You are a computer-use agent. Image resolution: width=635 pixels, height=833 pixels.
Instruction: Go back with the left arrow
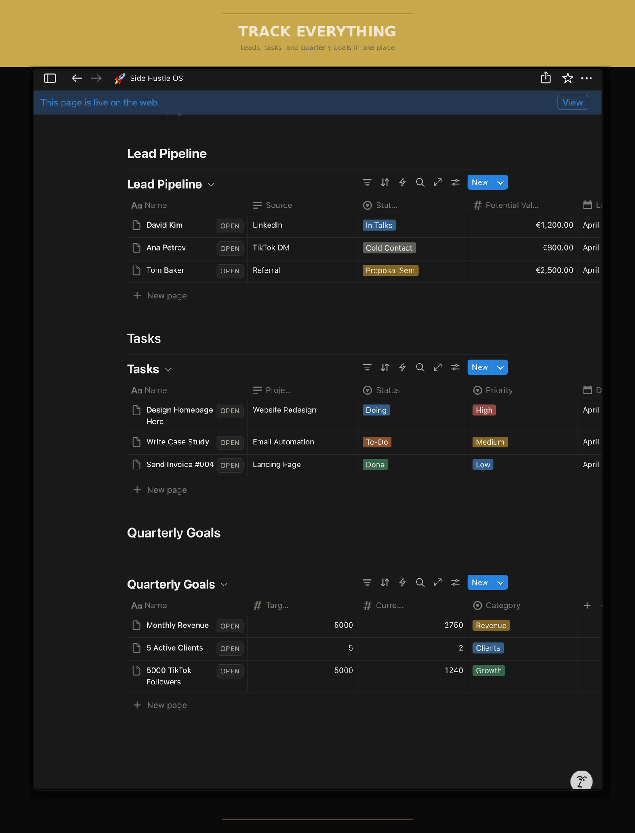(x=77, y=78)
